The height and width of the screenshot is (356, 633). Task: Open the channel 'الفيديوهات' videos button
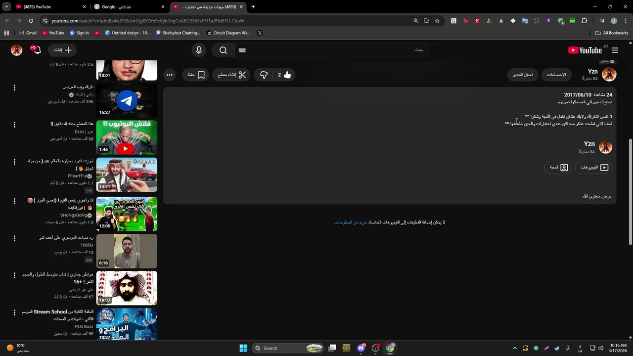(594, 168)
